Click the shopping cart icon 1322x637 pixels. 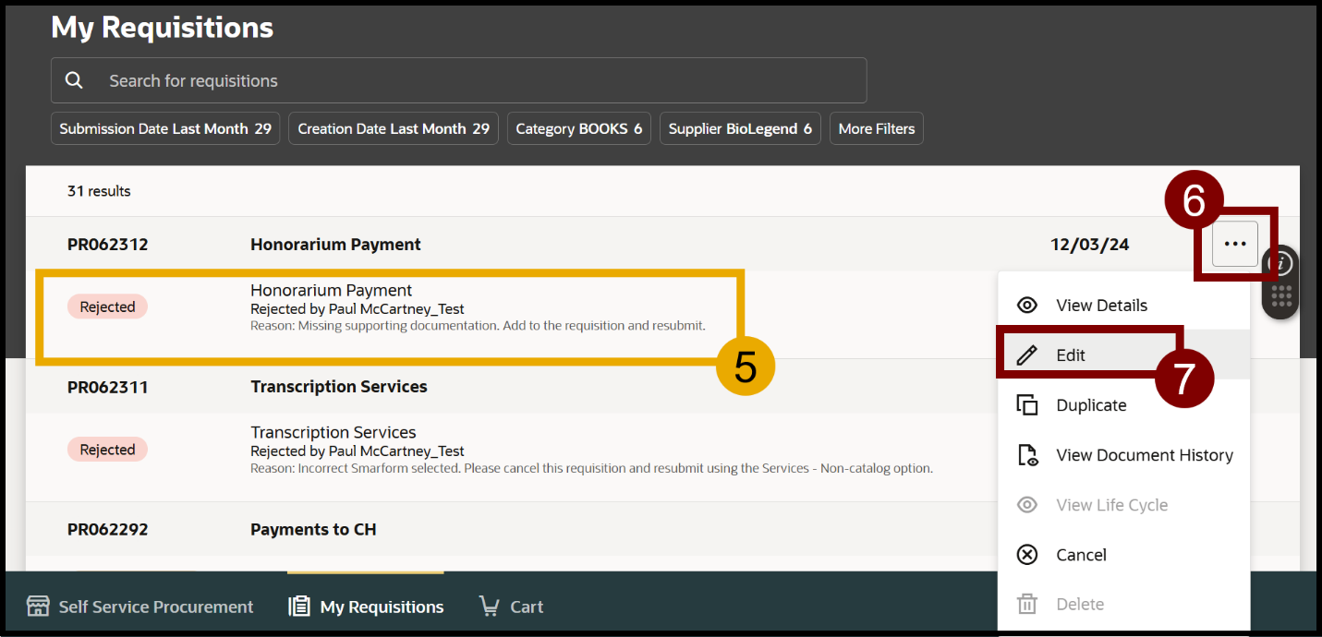[489, 607]
